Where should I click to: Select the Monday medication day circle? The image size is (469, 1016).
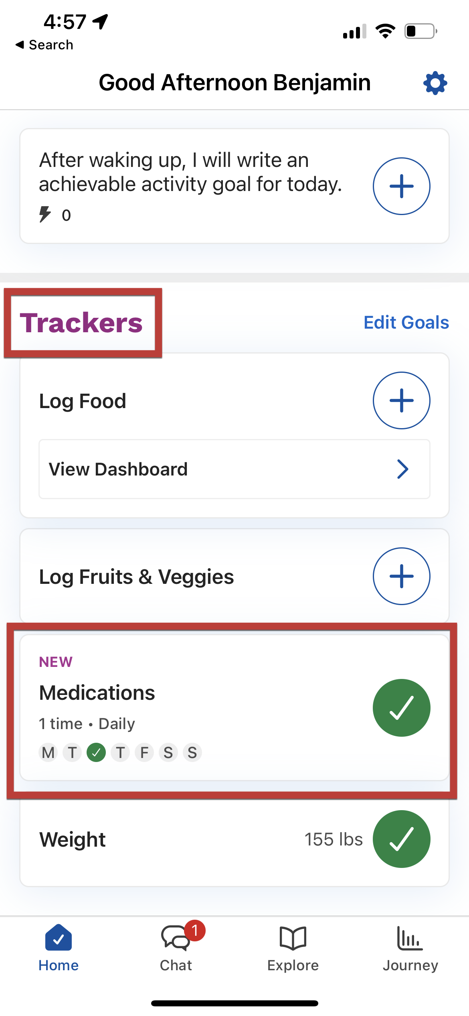(48, 752)
